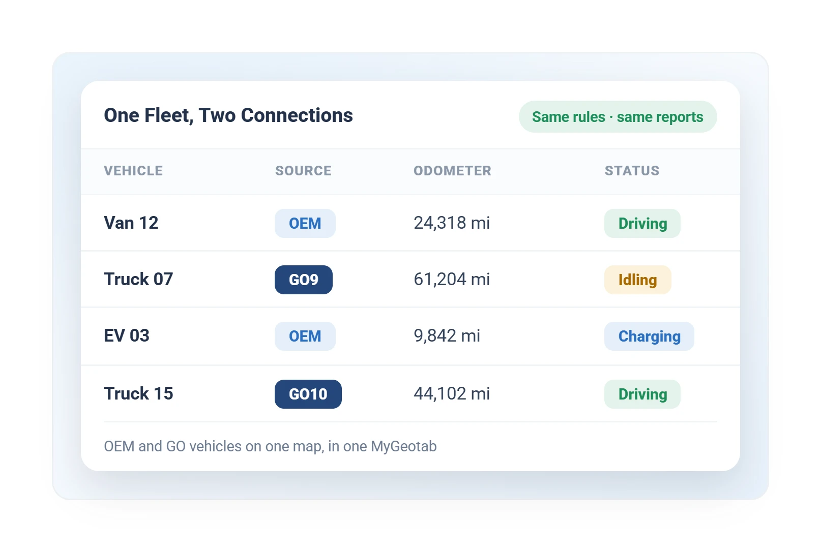Select the Truck 07 vehicle name
821x552 pixels.
[138, 279]
